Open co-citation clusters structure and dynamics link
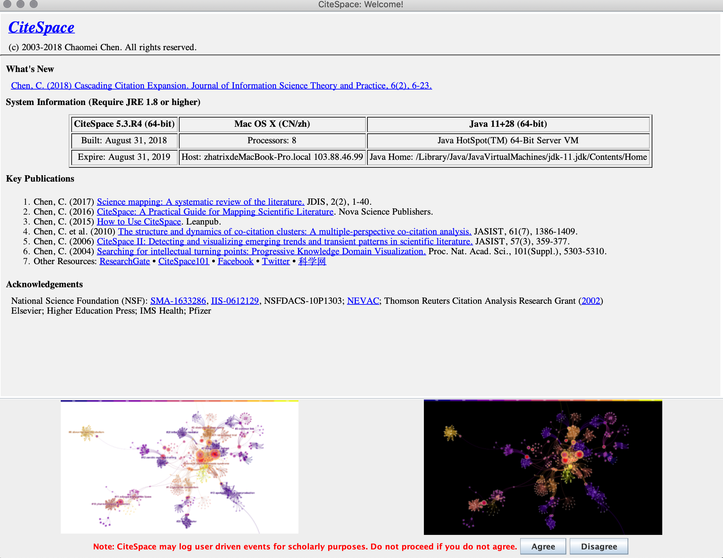Screen dimensions: 723x558 click(x=294, y=231)
